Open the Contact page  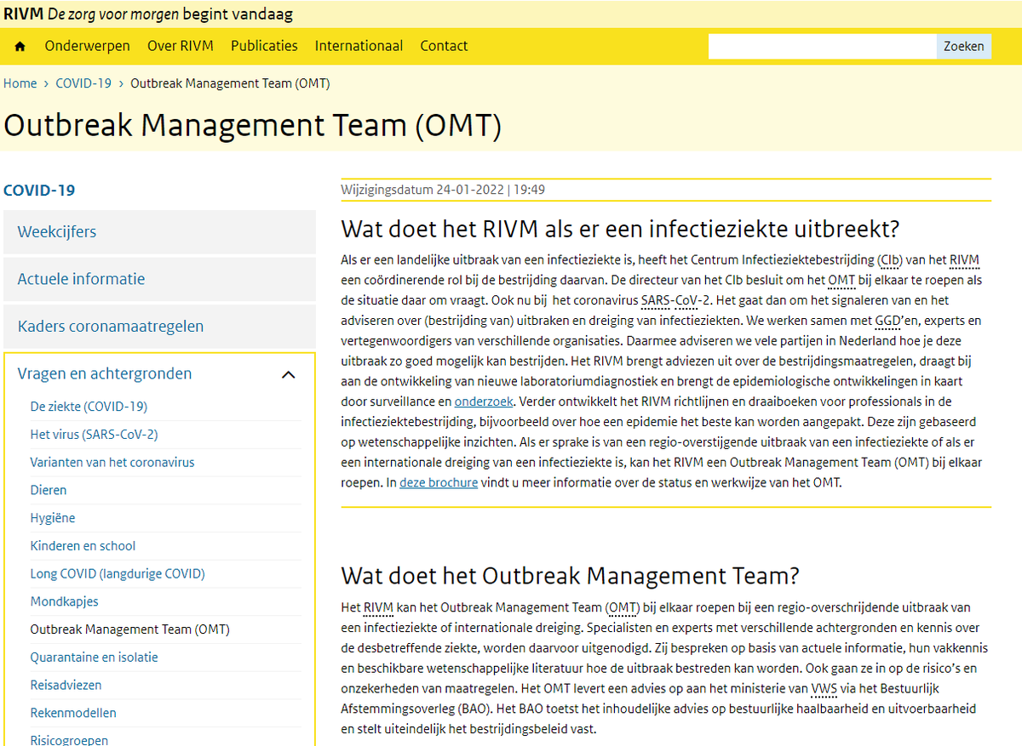444,46
